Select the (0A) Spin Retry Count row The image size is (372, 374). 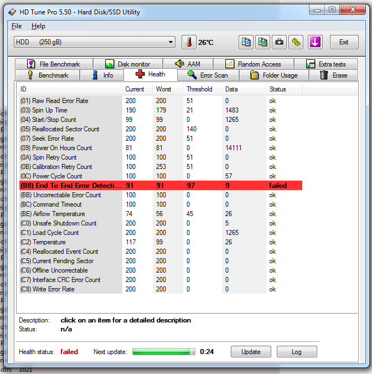[161, 157]
